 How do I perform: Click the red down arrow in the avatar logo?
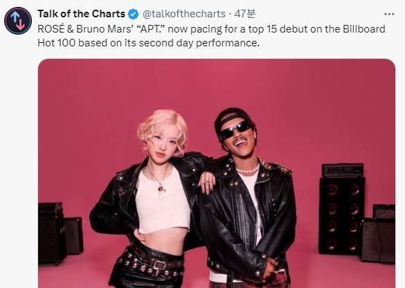[x=21, y=24]
